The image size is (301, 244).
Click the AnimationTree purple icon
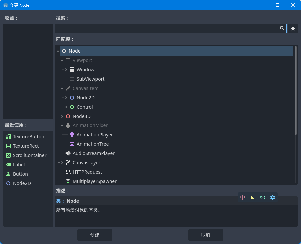pos(72,144)
